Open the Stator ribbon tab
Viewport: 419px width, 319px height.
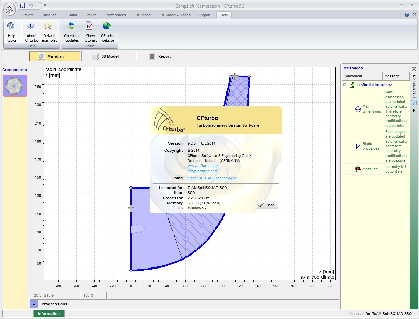[72, 15]
